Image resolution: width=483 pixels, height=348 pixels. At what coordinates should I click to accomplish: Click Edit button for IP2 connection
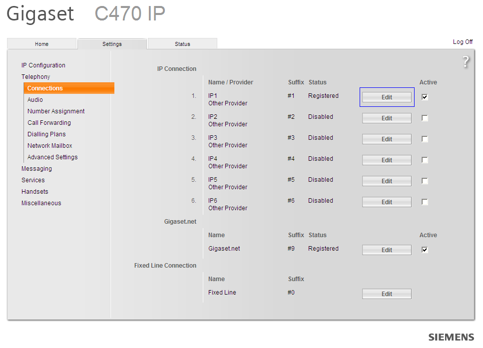[x=387, y=118]
